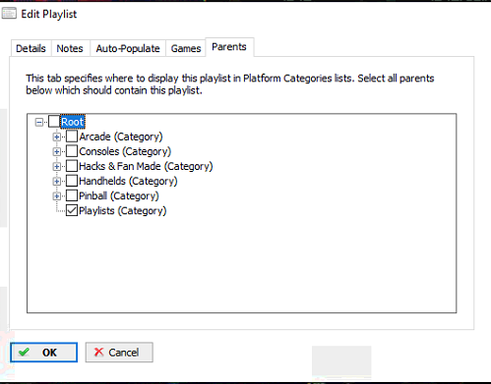Collapse the Root tree node

pos(39,122)
